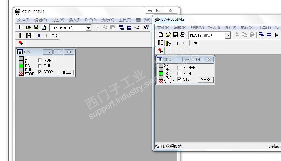Open PLCSIM(MPI) dropdown in S7-PLCSIM2
Screen dimensions: 281x161
[228, 35]
